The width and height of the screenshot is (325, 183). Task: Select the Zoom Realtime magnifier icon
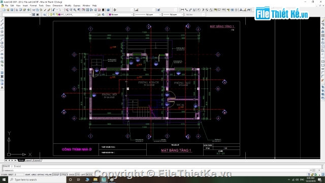[x=71, y=10]
